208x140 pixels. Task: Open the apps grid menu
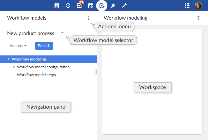(x=187, y=6)
